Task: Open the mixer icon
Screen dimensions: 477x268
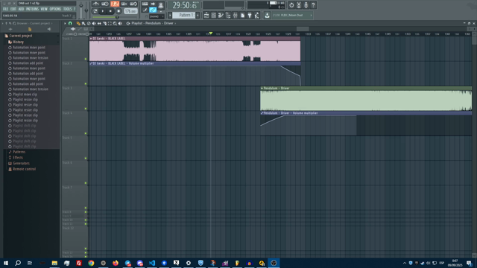Action: point(236,15)
